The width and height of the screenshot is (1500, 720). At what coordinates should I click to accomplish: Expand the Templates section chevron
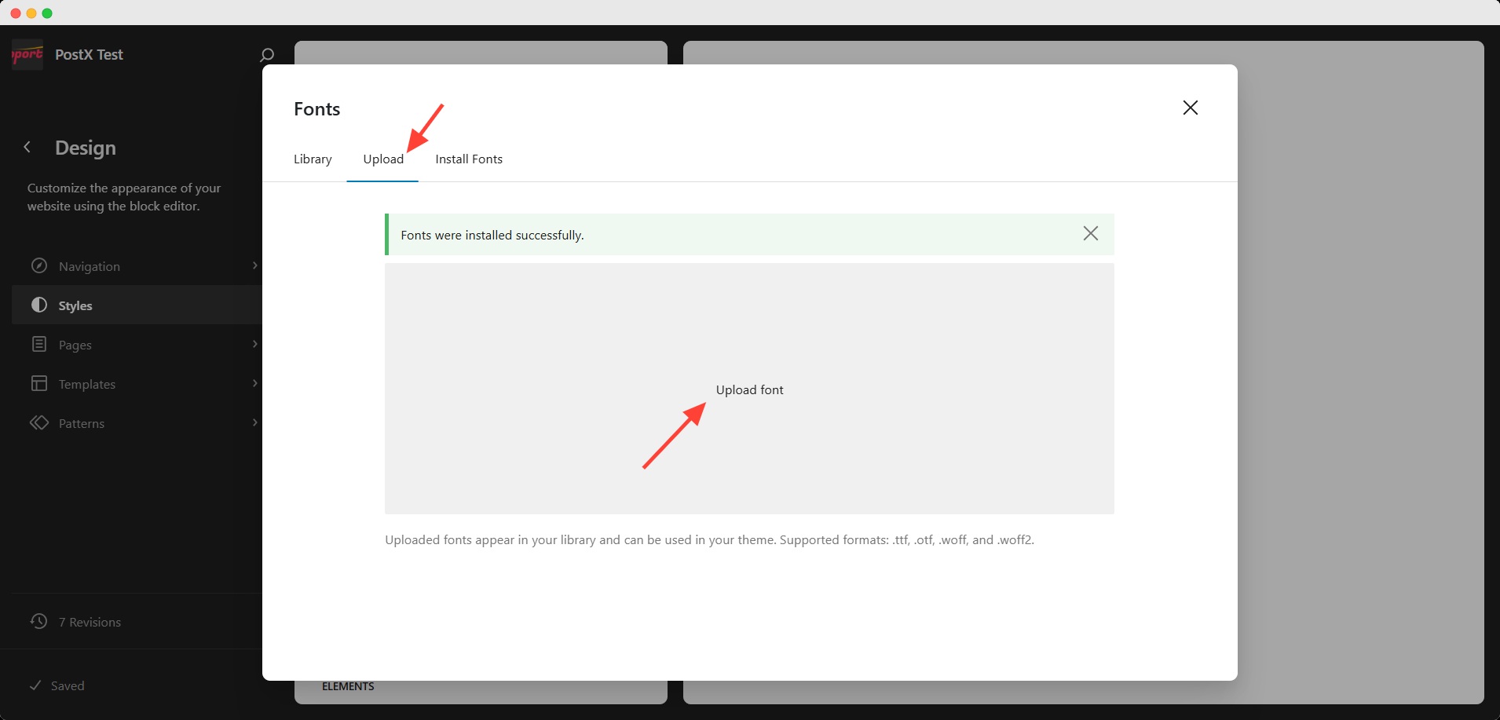254,383
